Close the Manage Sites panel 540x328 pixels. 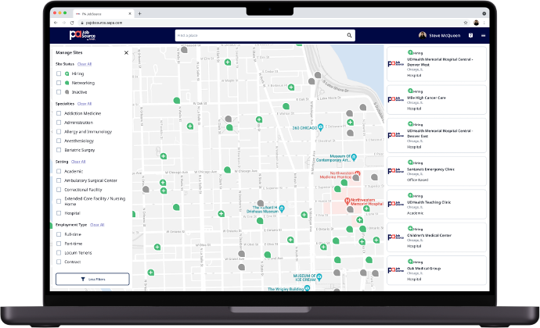pyautogui.click(x=126, y=53)
